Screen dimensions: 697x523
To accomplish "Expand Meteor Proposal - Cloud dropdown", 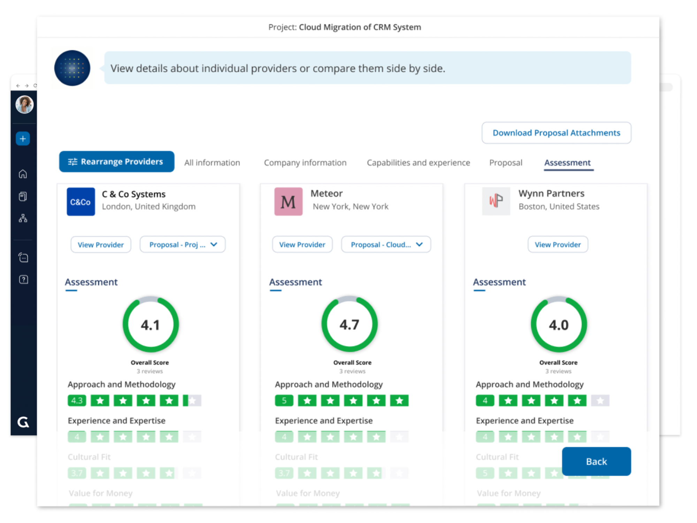I will (386, 244).
